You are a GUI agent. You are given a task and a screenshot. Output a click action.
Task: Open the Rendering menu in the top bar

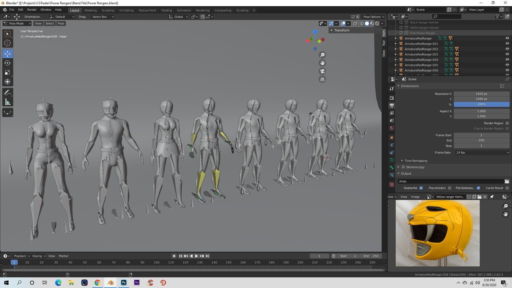[x=202, y=10]
